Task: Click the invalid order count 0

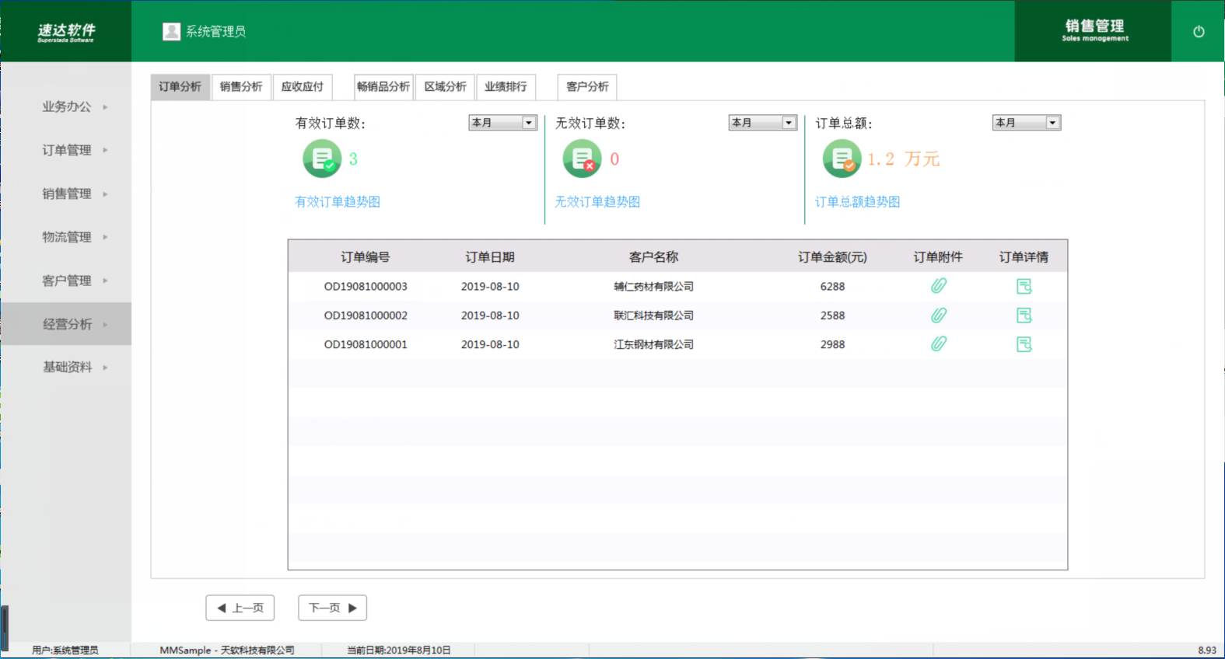Action: [x=614, y=159]
